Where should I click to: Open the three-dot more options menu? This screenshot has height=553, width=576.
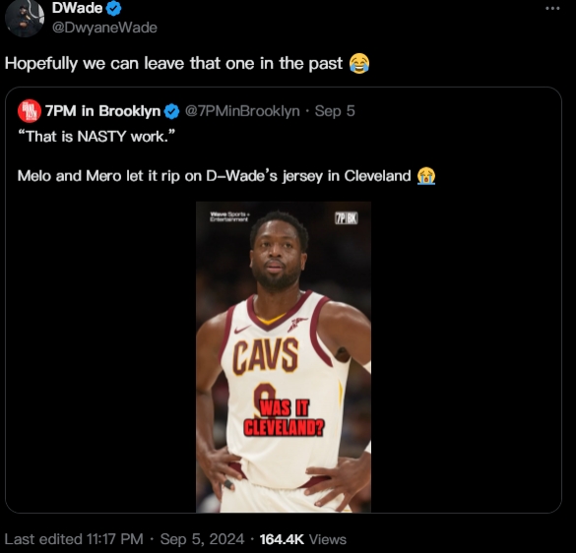tap(552, 8)
